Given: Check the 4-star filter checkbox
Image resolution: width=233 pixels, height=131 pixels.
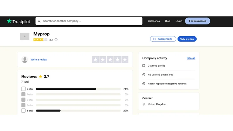Looking at the screenshot, I should click(23, 94).
